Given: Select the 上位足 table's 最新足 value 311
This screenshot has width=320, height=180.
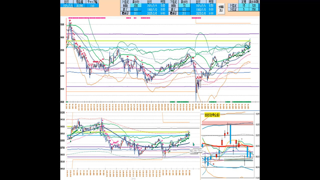Looking at the screenshot, I should tap(136, 13).
